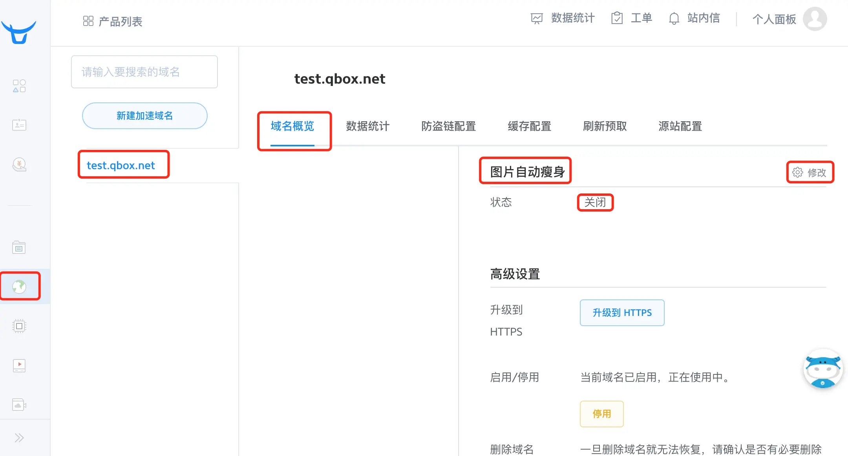Open the 刷新预取 tab
This screenshot has height=456, width=848.
point(605,126)
